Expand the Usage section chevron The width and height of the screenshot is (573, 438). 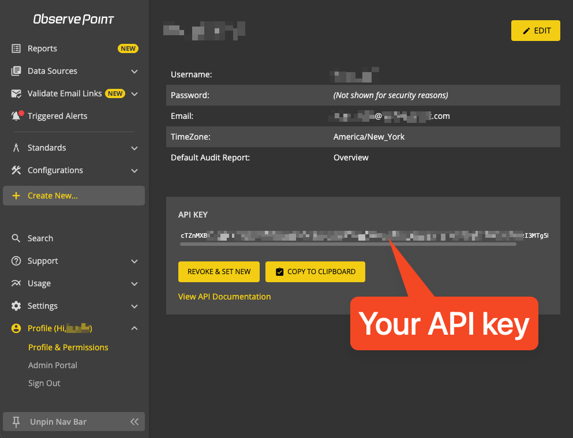click(134, 283)
